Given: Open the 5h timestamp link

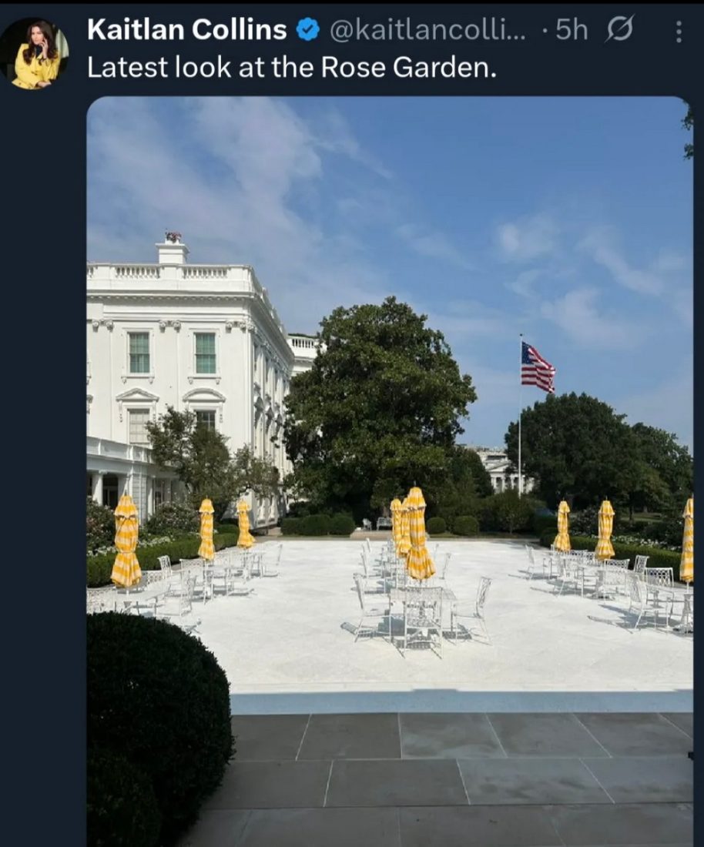Looking at the screenshot, I should coord(572,30).
